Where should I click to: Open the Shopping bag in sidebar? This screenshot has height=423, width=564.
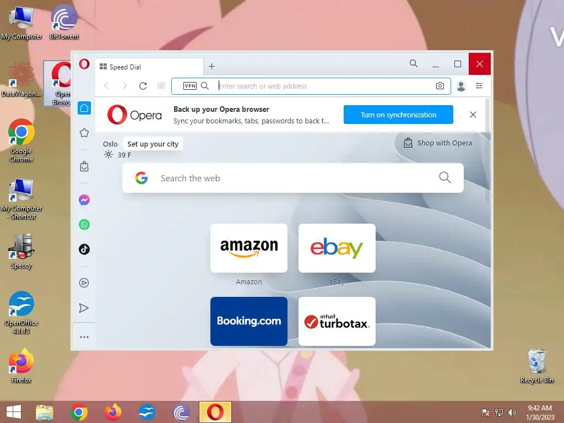[x=84, y=166]
